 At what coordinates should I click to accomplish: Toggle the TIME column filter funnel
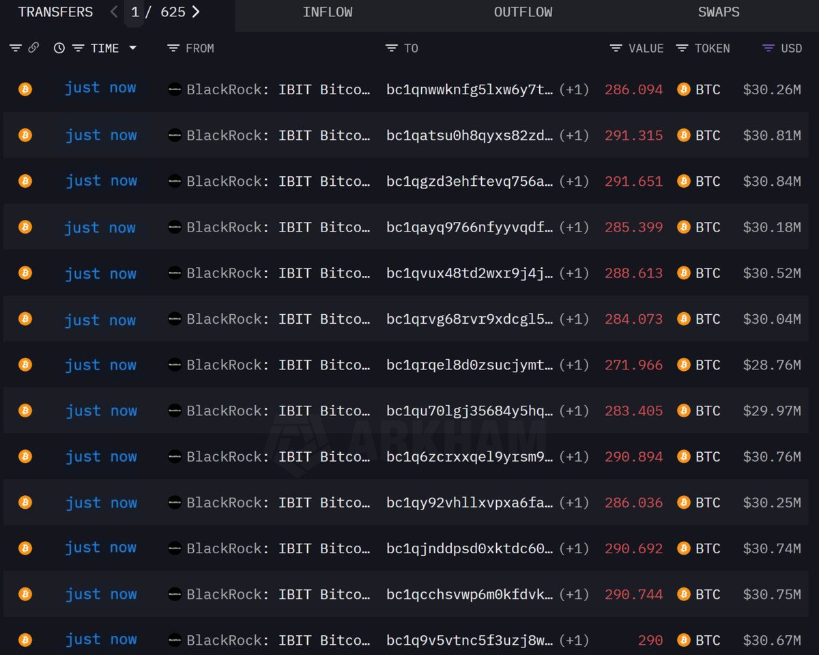coord(77,48)
